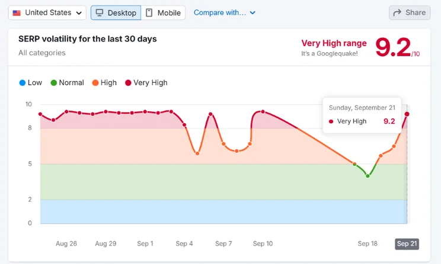Click the share arrow icon

(x=397, y=12)
